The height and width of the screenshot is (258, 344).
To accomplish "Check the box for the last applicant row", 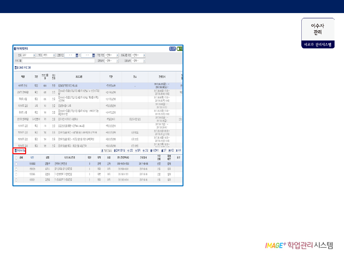I will click(17, 180).
